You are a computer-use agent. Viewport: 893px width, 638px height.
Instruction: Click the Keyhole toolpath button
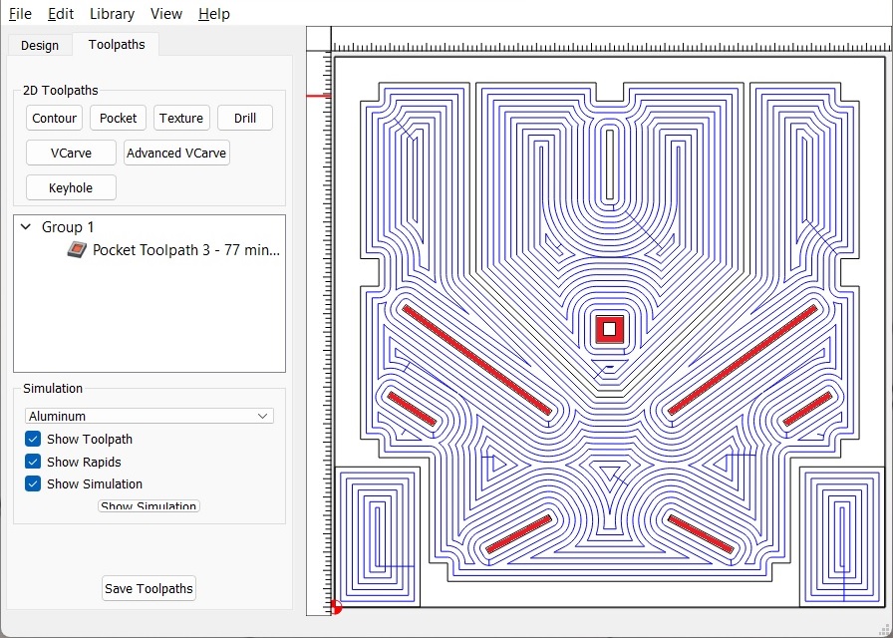click(x=70, y=187)
